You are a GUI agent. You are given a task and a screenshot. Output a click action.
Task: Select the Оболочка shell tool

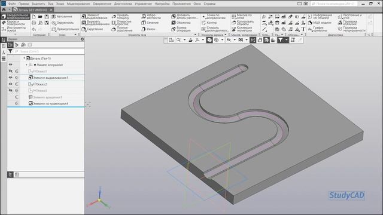pos(181,23)
